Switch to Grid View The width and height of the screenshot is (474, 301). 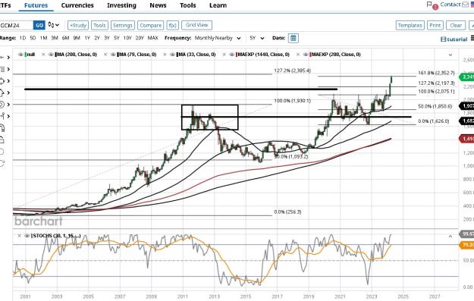point(196,25)
